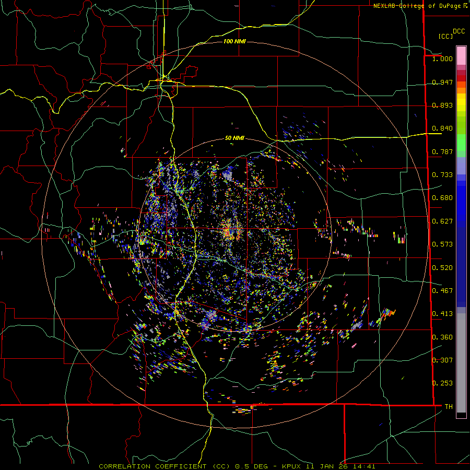Select the 0.680 scale value
Image resolution: width=470 pixels, height=470 pixels.
point(442,198)
